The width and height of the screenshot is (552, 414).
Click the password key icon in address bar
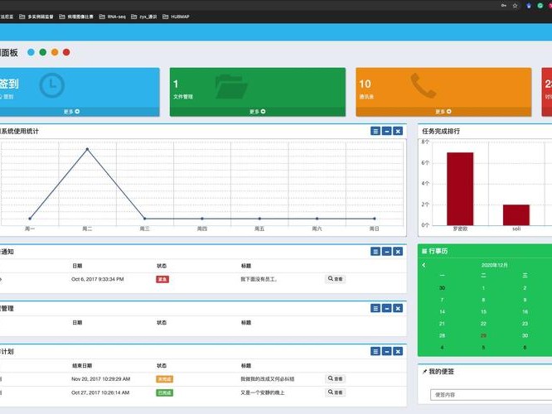[504, 6]
